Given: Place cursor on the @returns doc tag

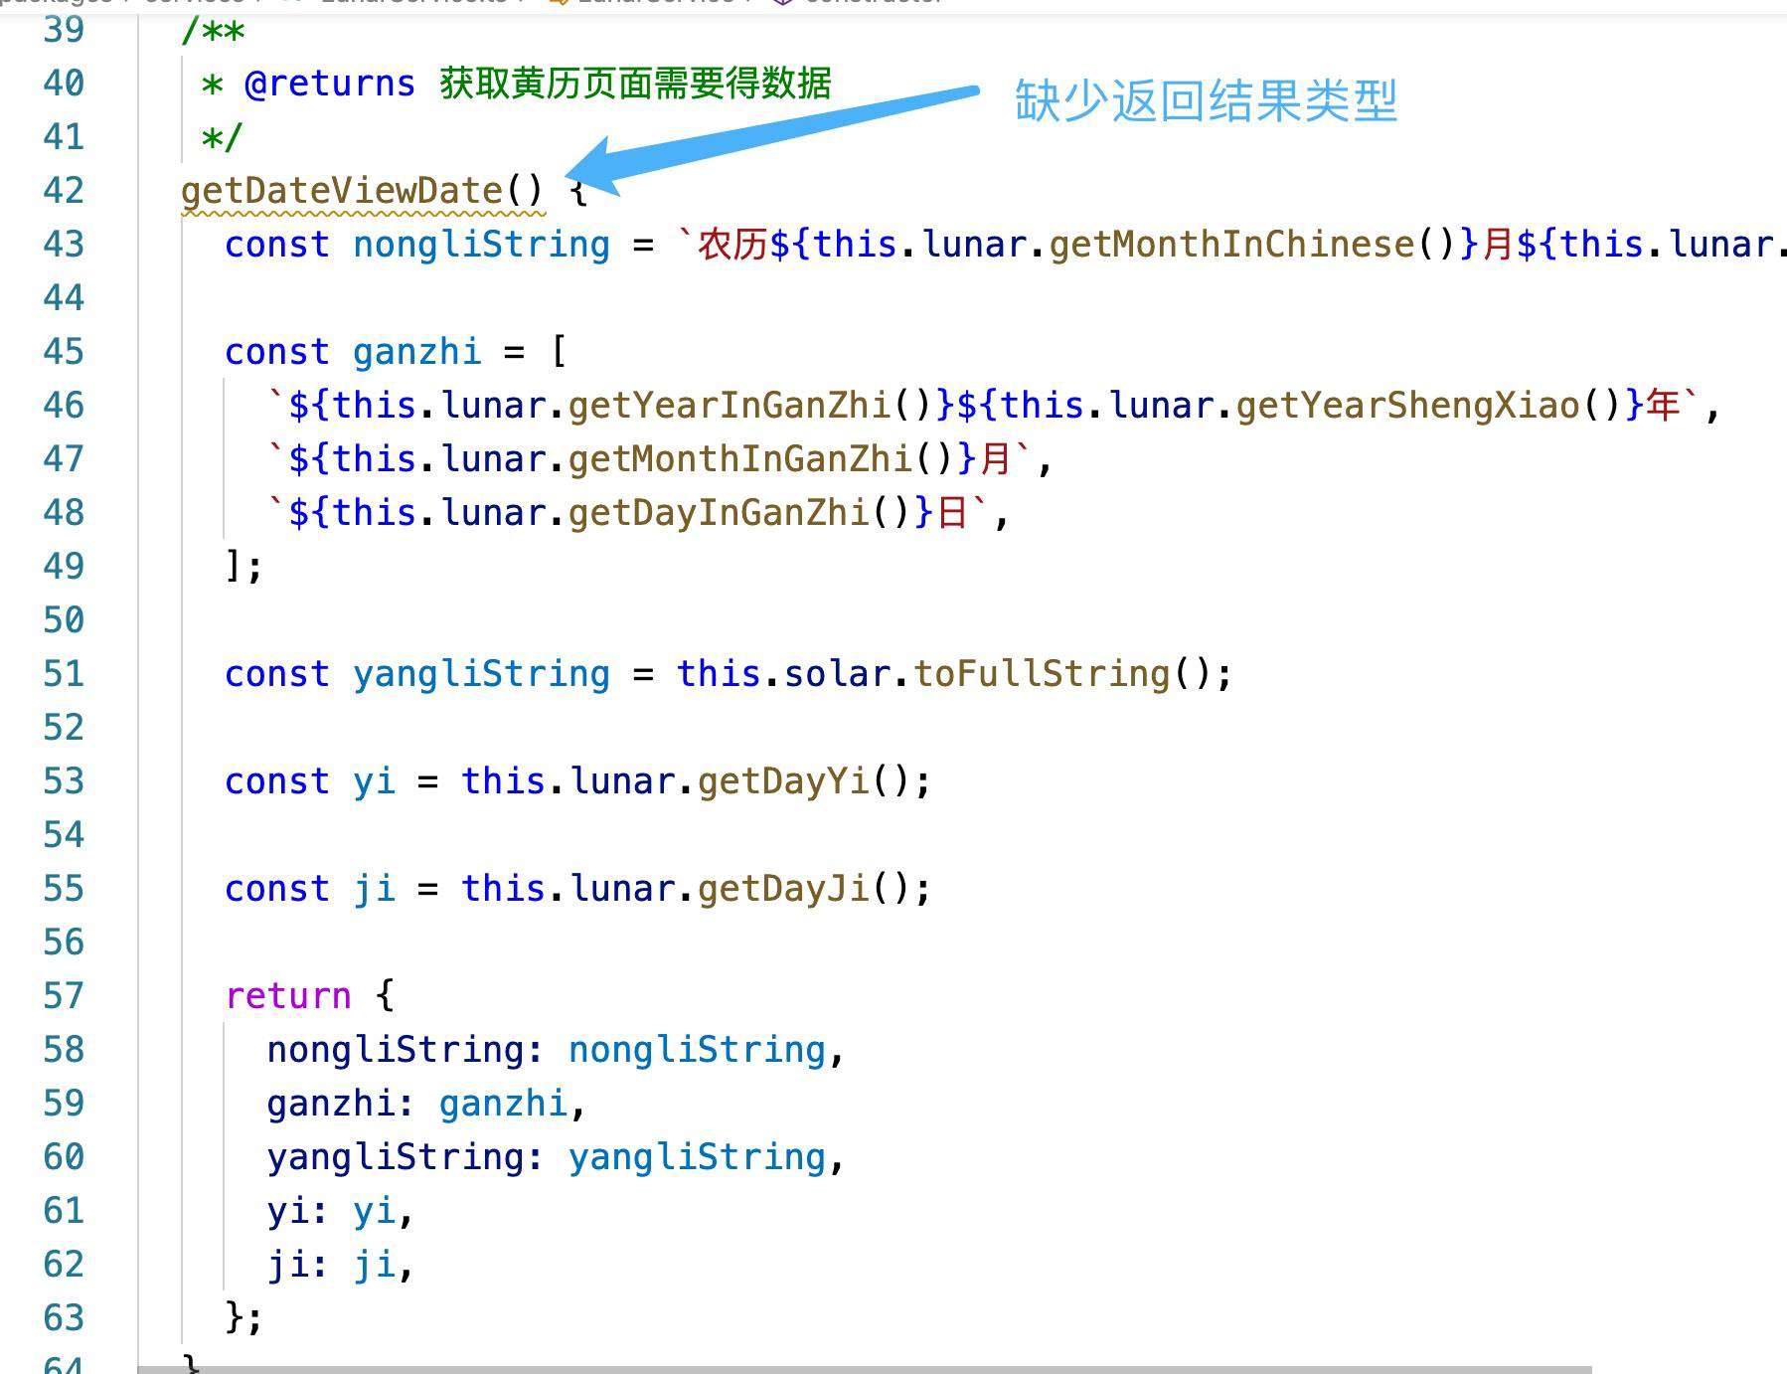Looking at the screenshot, I should [x=329, y=83].
